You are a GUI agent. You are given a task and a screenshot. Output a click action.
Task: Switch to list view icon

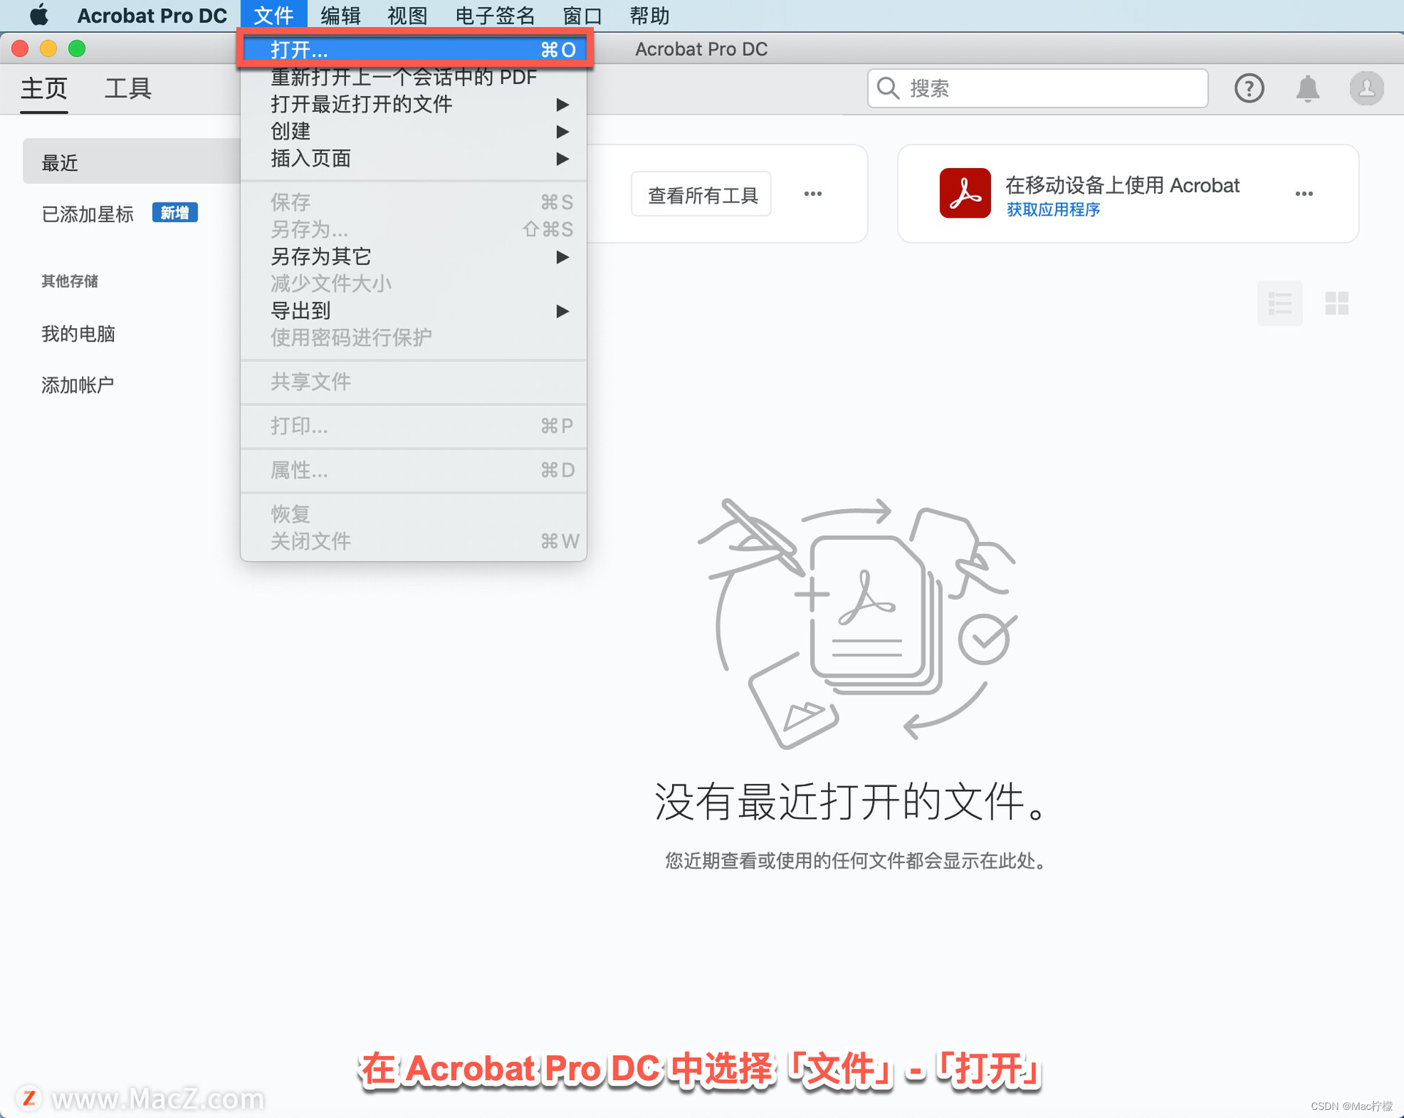point(1279,303)
